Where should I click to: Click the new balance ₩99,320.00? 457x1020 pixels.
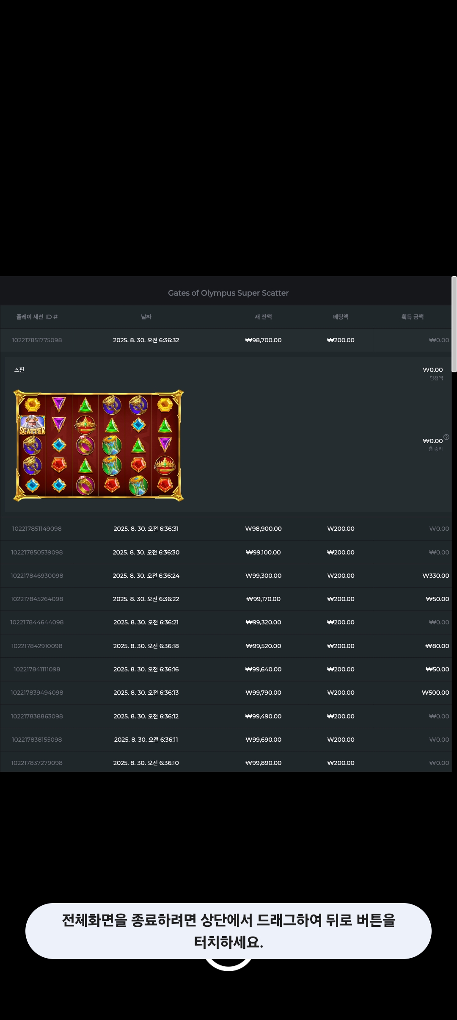click(x=263, y=622)
